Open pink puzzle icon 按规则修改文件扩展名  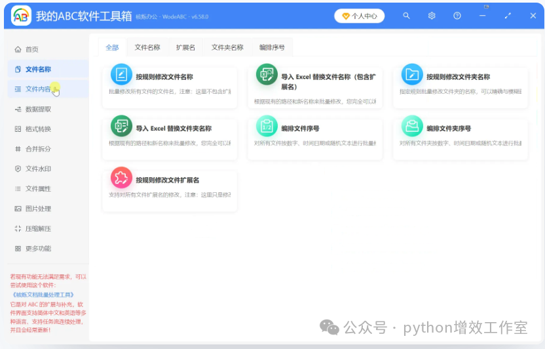(x=121, y=178)
